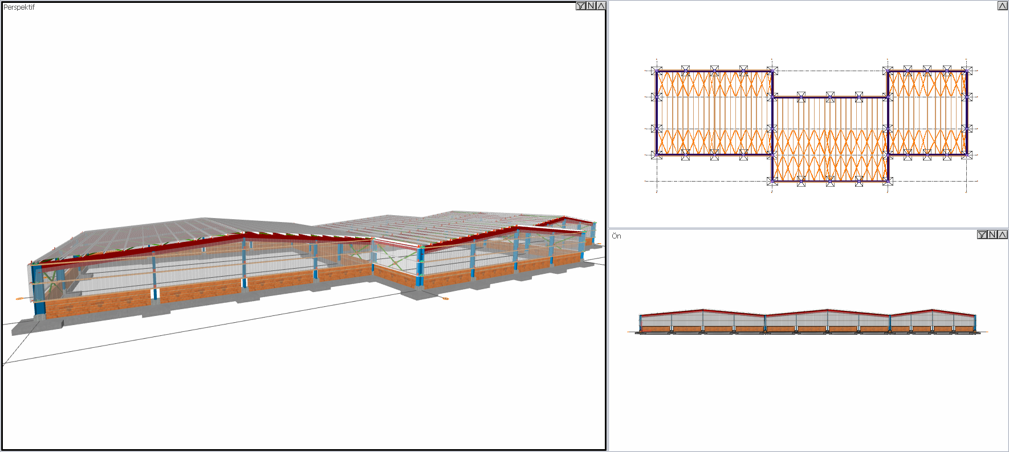Pick nearest blue corner column in perspective view

click(39, 290)
